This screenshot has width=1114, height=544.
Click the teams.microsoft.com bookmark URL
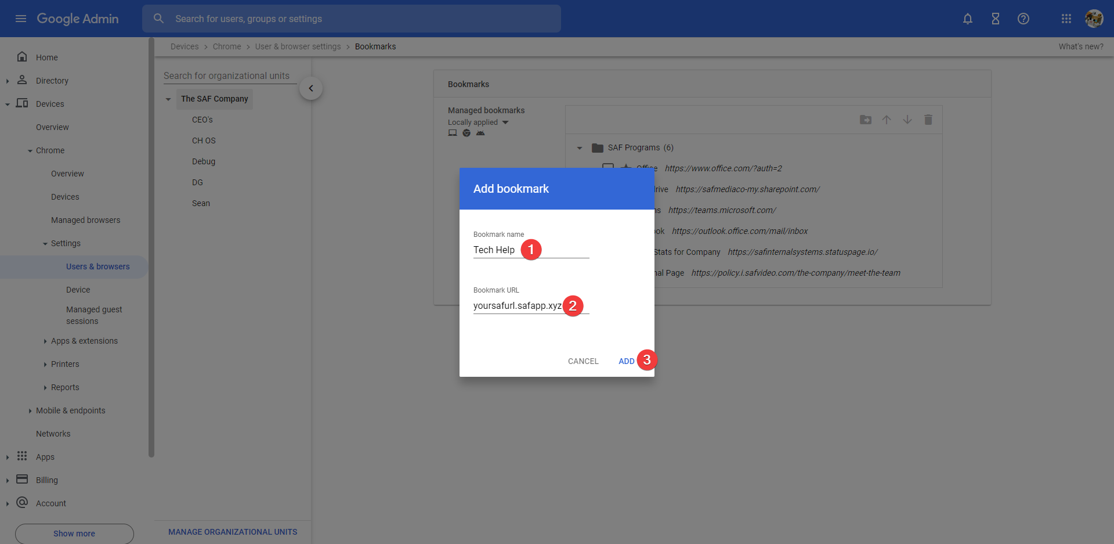tap(722, 210)
